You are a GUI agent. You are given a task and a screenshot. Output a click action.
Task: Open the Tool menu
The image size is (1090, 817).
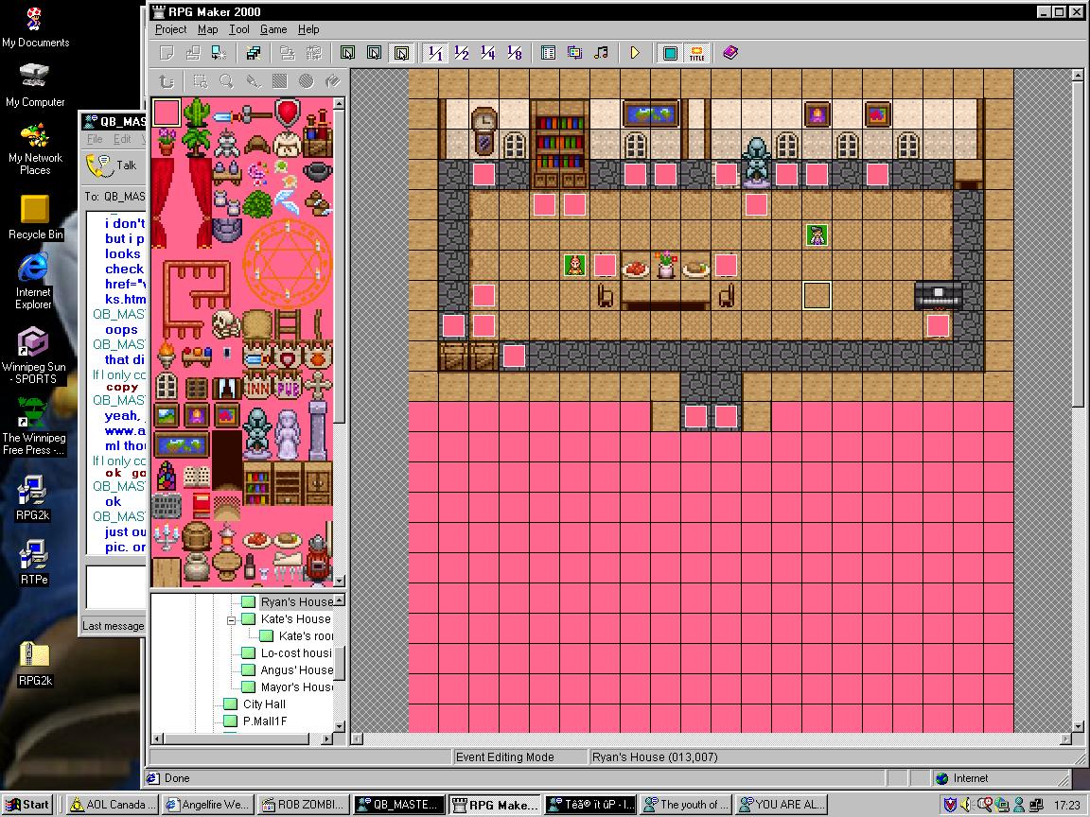[238, 29]
